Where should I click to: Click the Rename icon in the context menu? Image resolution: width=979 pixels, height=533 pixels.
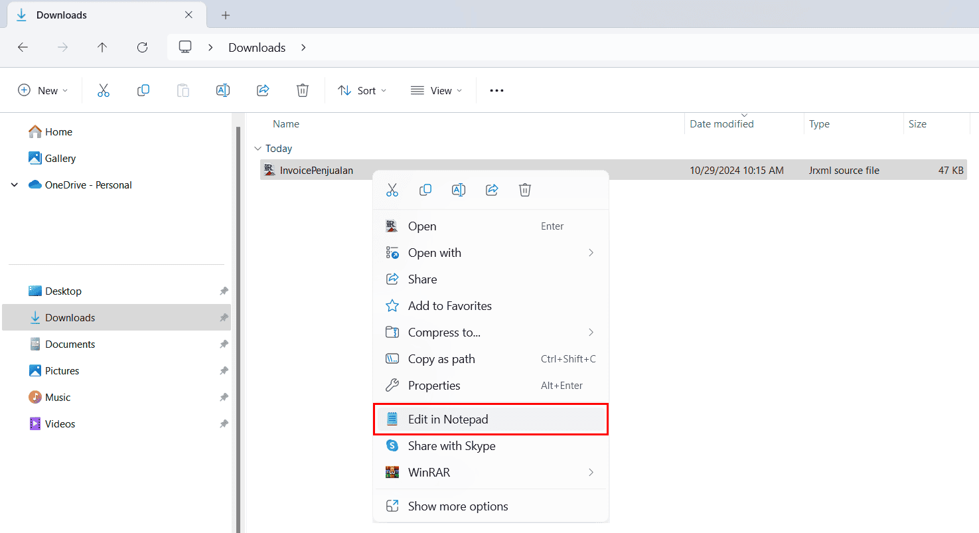(459, 190)
